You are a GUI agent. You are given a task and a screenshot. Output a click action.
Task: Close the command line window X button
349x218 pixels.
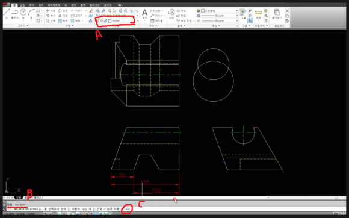point(4,204)
